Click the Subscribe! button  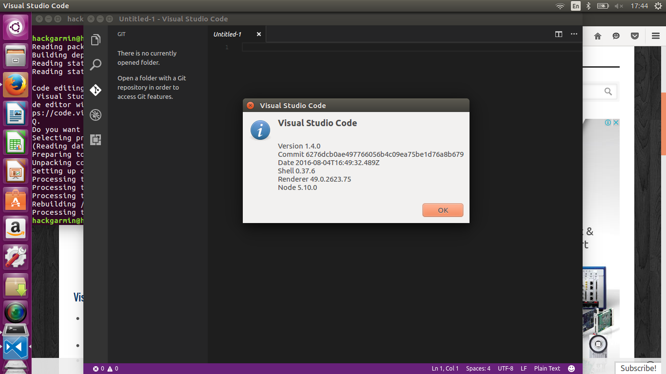click(x=639, y=368)
